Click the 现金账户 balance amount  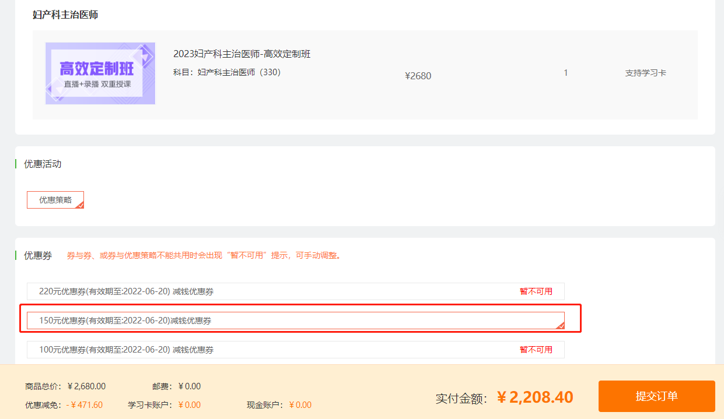300,405
